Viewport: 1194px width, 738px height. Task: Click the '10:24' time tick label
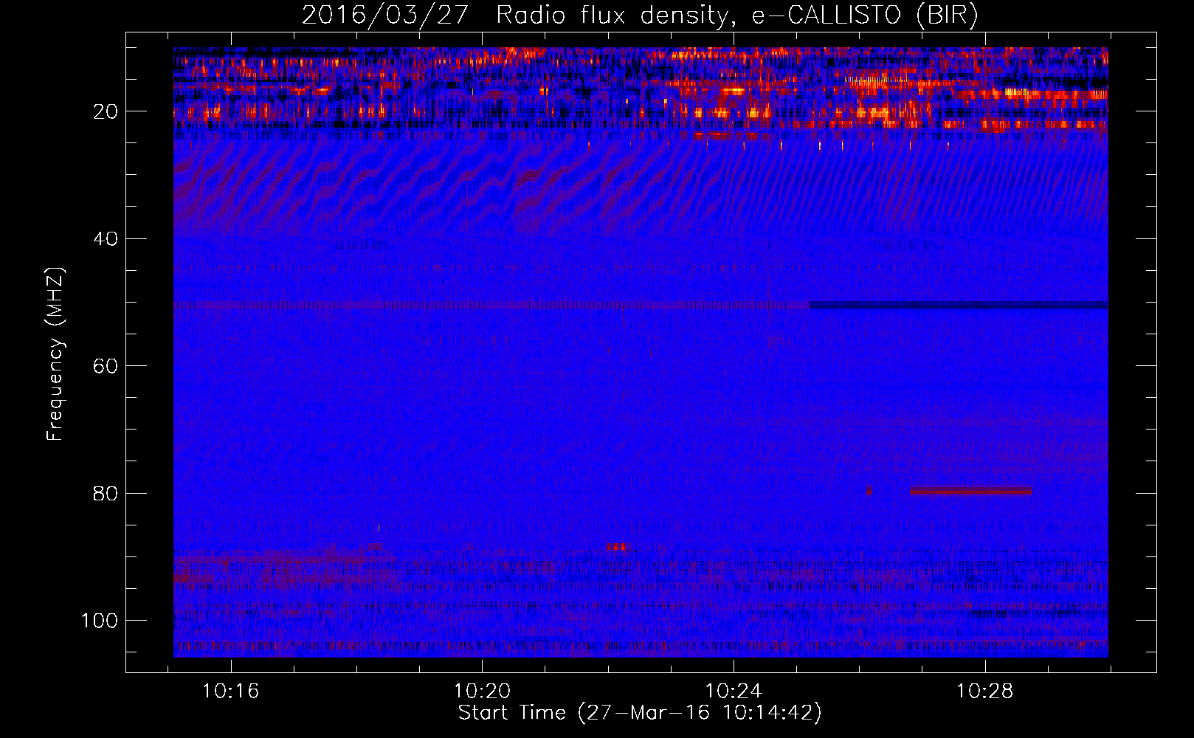click(x=734, y=692)
